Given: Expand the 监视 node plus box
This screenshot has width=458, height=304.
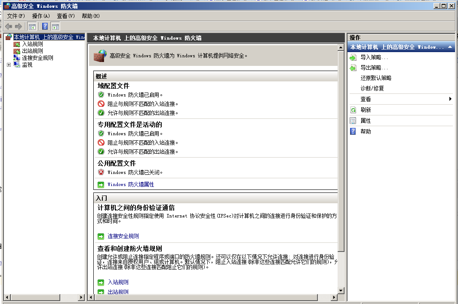Looking at the screenshot, I should click(x=9, y=65).
